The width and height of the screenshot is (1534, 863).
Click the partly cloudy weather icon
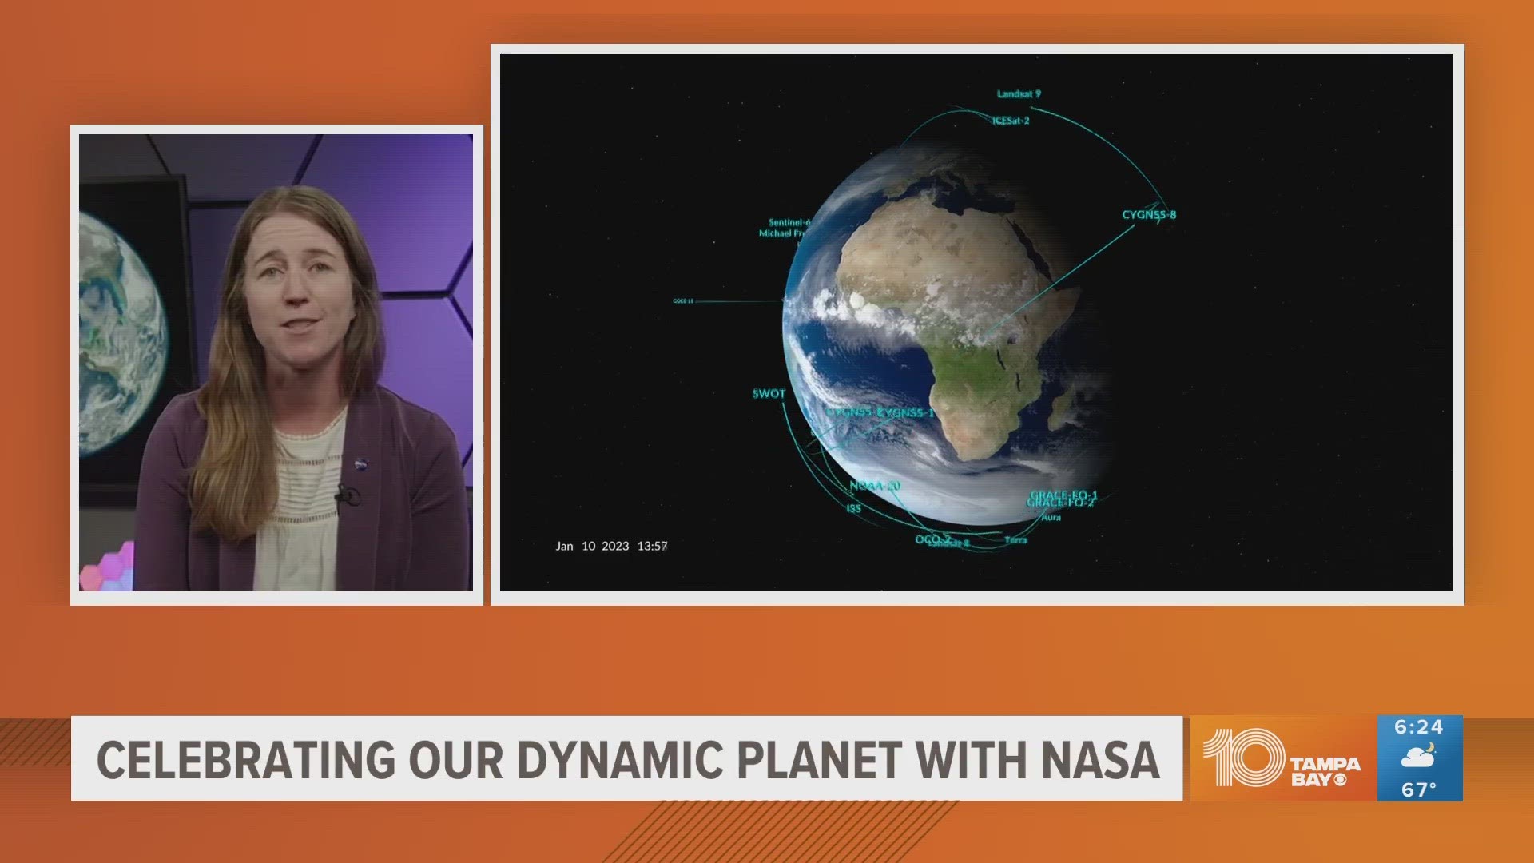click(x=1419, y=757)
